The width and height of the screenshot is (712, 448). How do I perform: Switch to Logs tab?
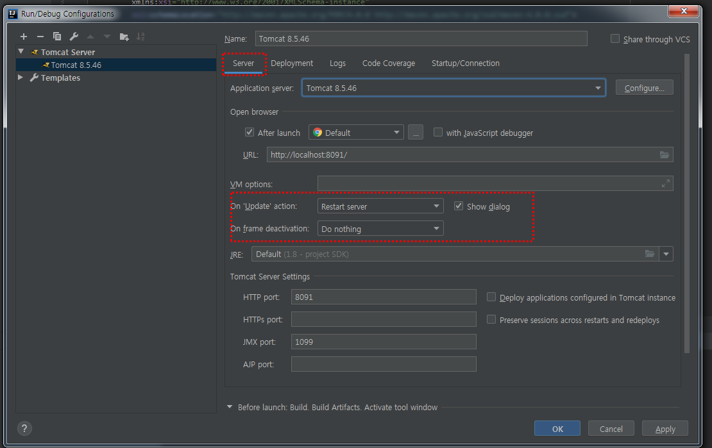point(337,63)
